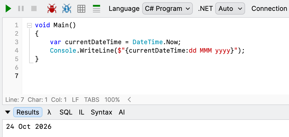The height and width of the screenshot is (137, 289).
Task: Click the left chevron in status bar
Action: (x=129, y=100)
